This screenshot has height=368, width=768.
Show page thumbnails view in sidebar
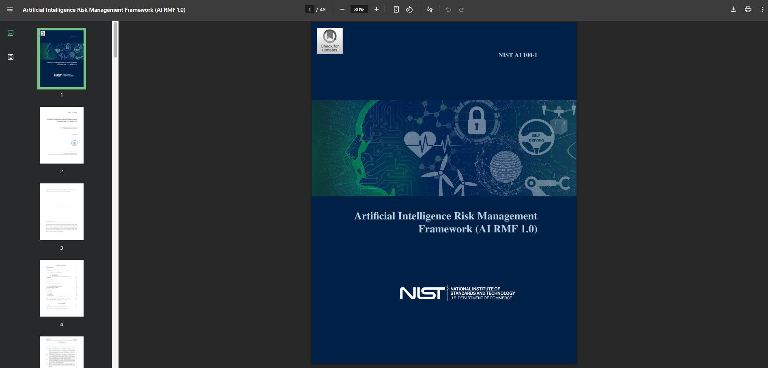(x=11, y=33)
